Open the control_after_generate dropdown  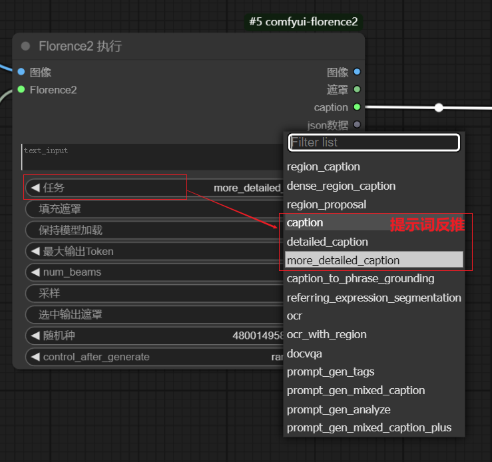coord(154,357)
